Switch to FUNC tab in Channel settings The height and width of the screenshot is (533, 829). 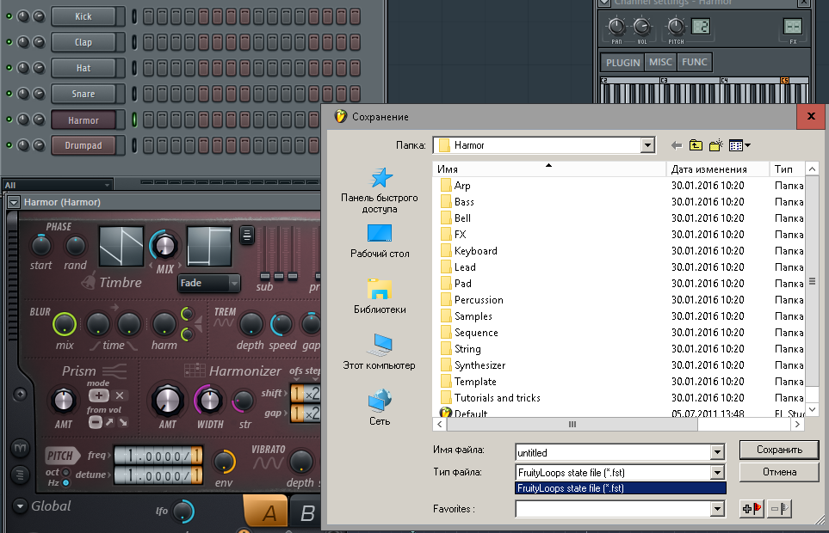coord(694,62)
